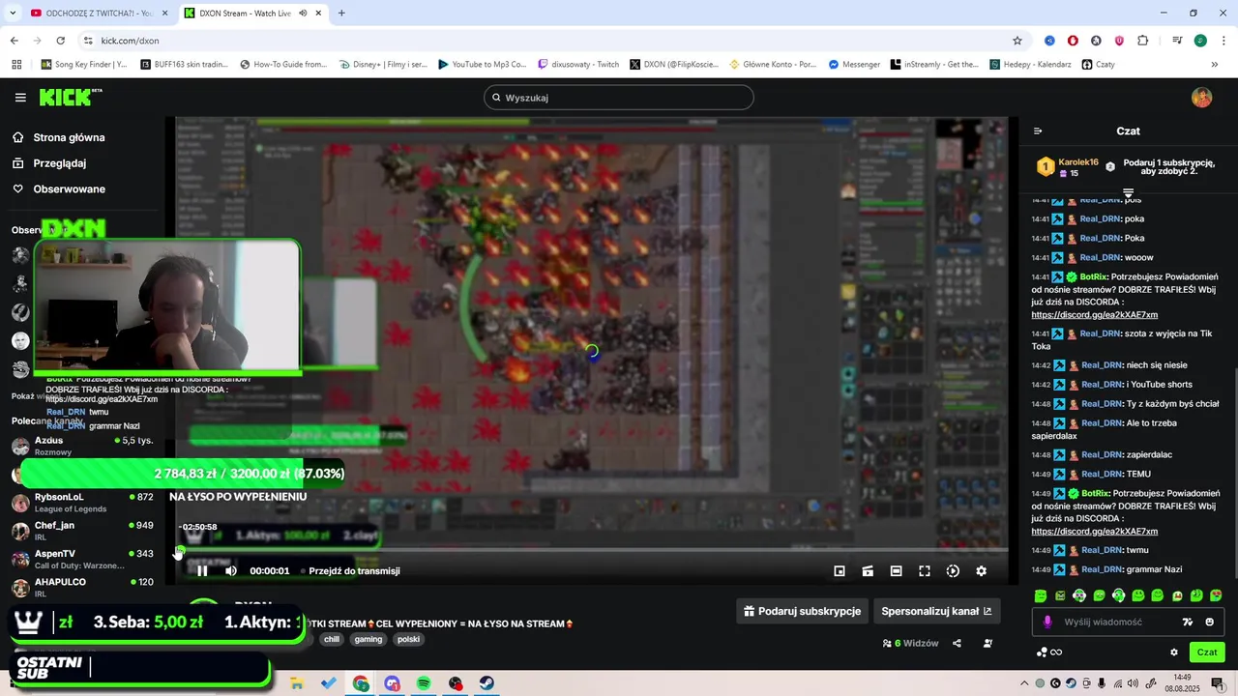Open playback speed control icon
This screenshot has height=696, width=1238.
click(953, 571)
